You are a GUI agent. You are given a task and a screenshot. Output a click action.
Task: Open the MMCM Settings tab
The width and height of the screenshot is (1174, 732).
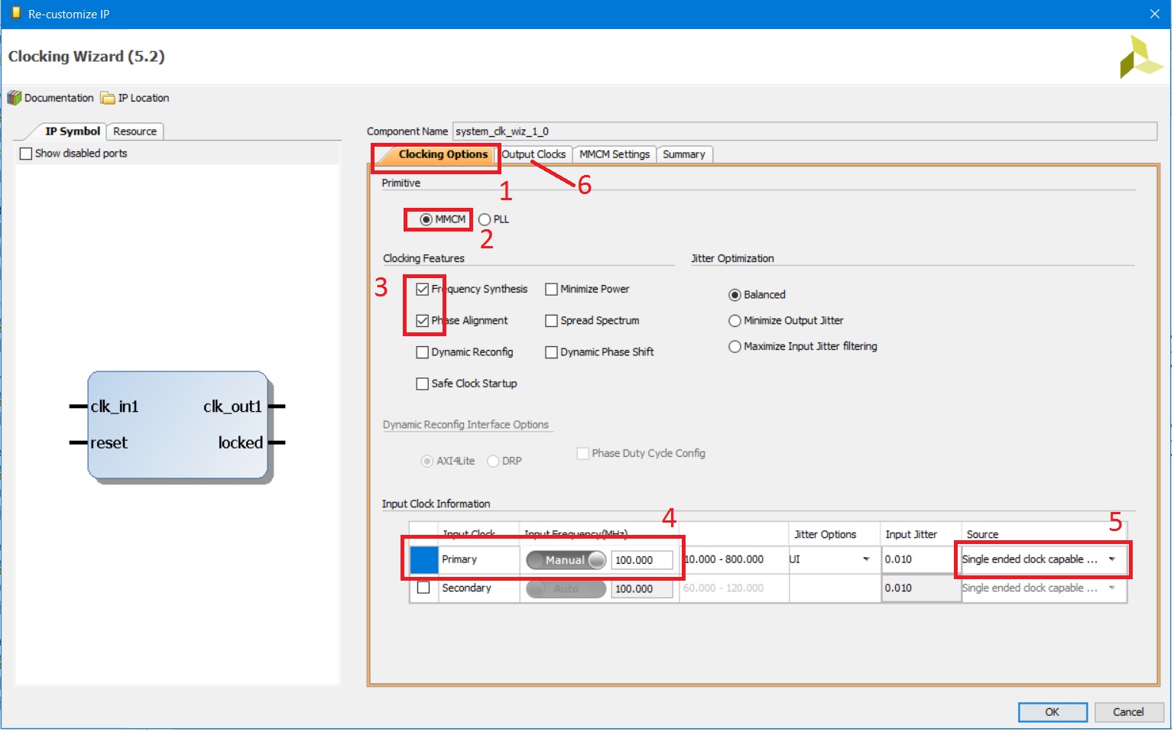click(614, 154)
